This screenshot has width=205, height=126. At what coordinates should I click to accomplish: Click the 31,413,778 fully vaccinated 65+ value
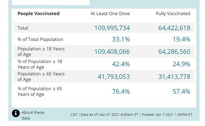[174, 77]
